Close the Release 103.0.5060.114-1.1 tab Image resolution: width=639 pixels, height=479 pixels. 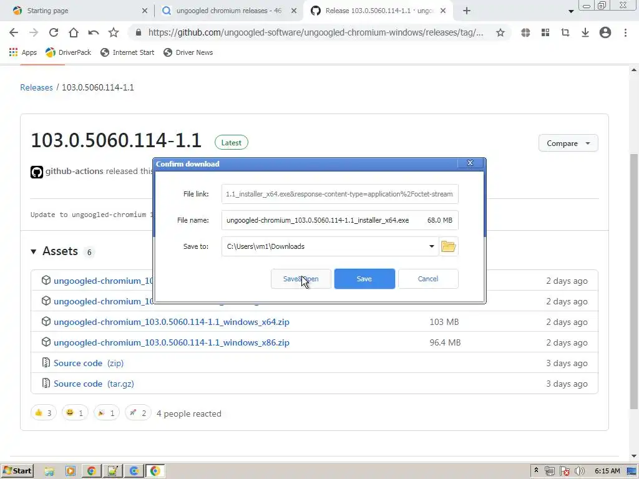click(443, 11)
